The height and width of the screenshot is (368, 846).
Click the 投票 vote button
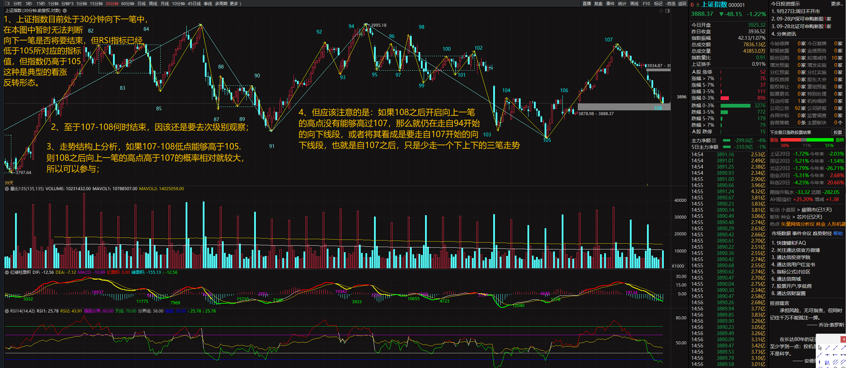[x=838, y=132]
